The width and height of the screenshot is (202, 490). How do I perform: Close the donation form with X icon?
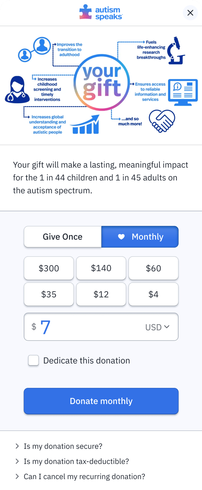click(190, 13)
